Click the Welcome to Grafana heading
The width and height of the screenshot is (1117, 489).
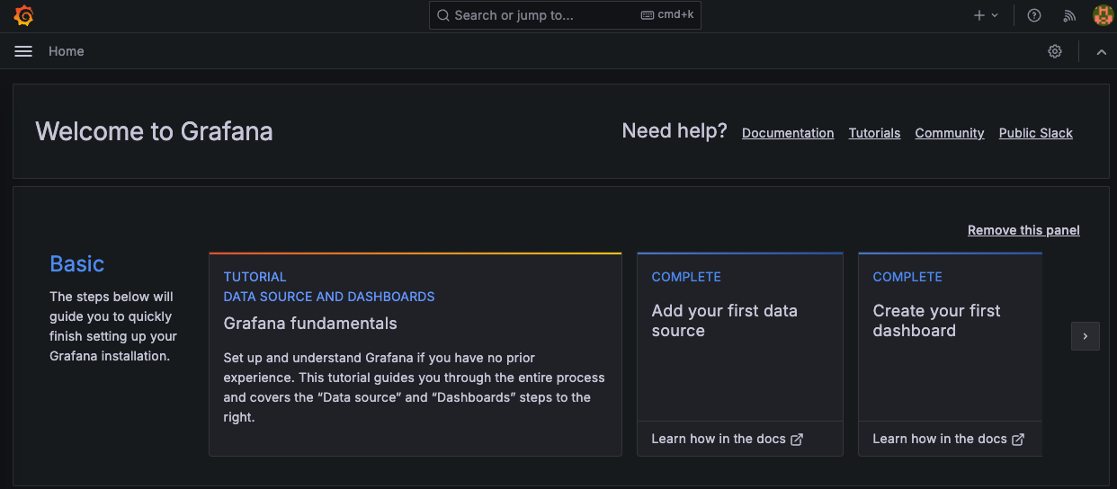[x=154, y=131]
